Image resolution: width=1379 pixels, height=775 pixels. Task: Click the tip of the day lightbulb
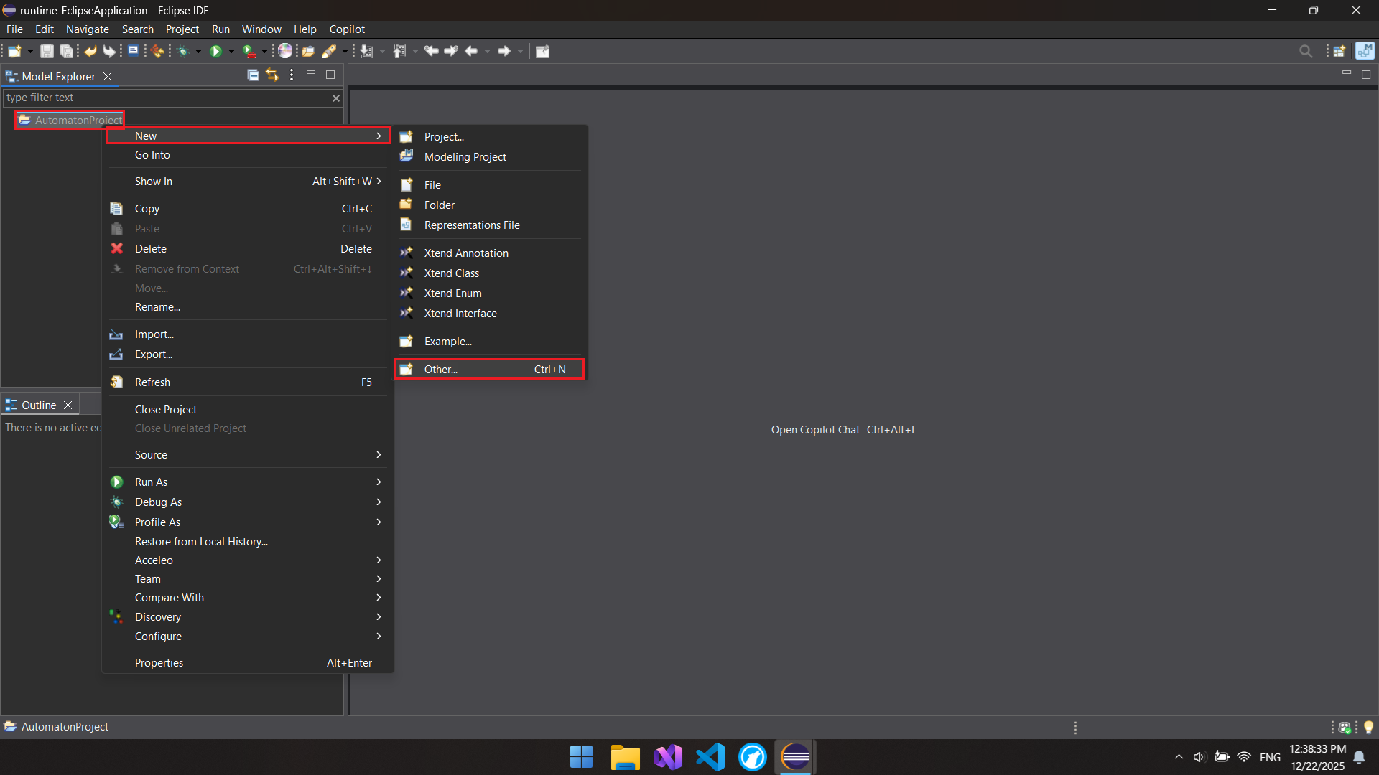point(1368,727)
